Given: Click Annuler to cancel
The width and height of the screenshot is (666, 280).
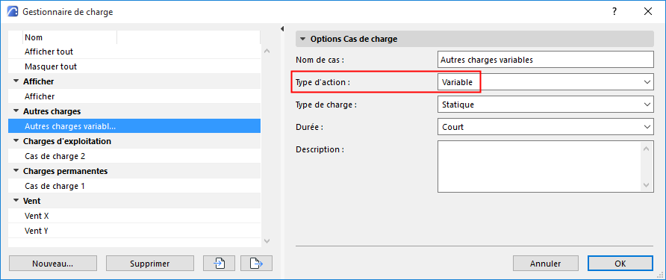Looking at the screenshot, I should pyautogui.click(x=545, y=264).
